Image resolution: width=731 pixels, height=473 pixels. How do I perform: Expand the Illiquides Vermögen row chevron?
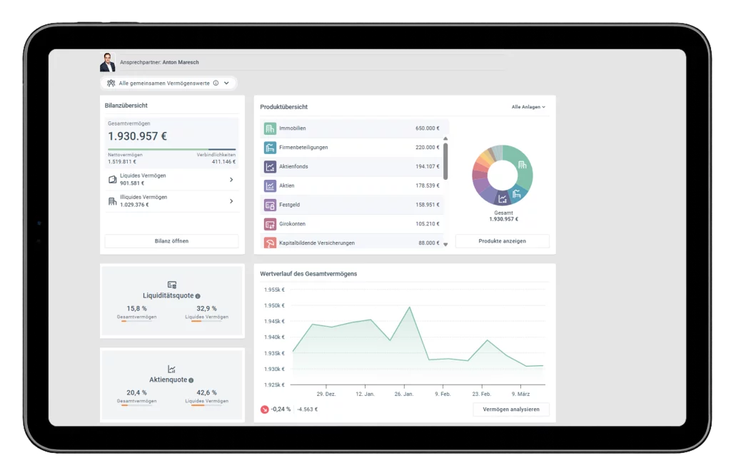point(231,201)
